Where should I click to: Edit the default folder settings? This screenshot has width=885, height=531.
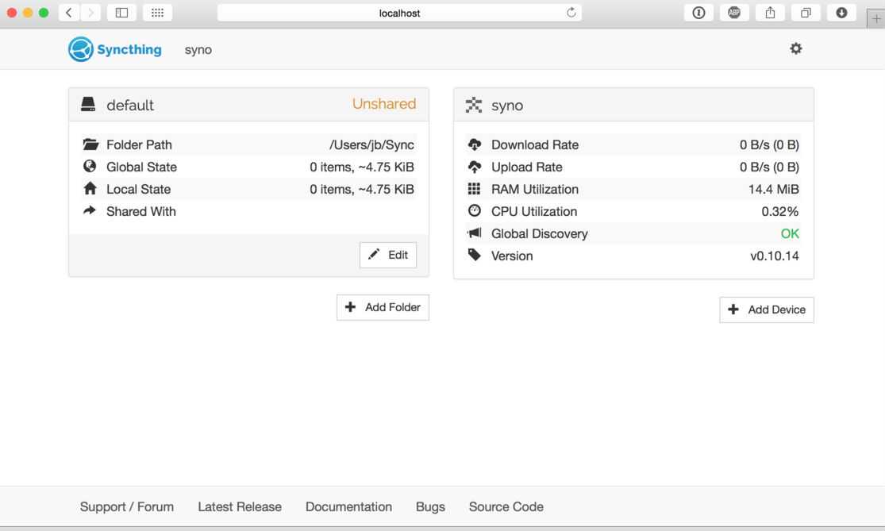(388, 254)
